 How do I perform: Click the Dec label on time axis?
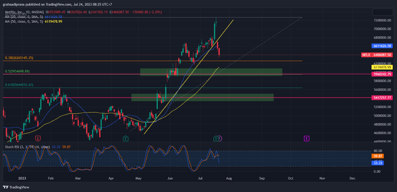[352, 178]
